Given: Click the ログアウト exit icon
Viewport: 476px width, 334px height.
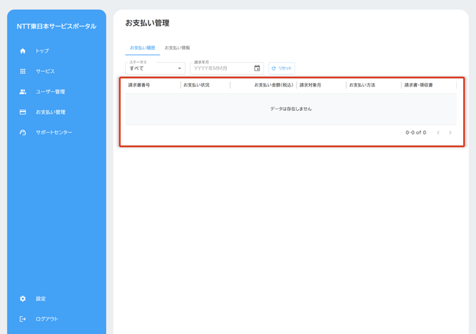Looking at the screenshot, I should pos(23,319).
